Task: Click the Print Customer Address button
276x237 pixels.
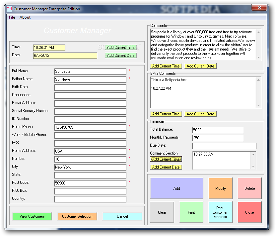Action: tap(220, 212)
